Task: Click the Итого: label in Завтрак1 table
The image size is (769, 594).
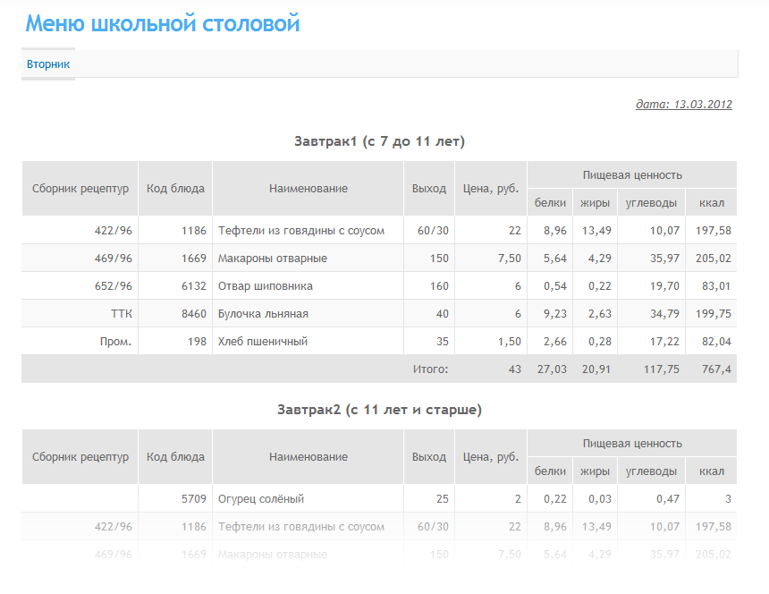Action: 430,369
